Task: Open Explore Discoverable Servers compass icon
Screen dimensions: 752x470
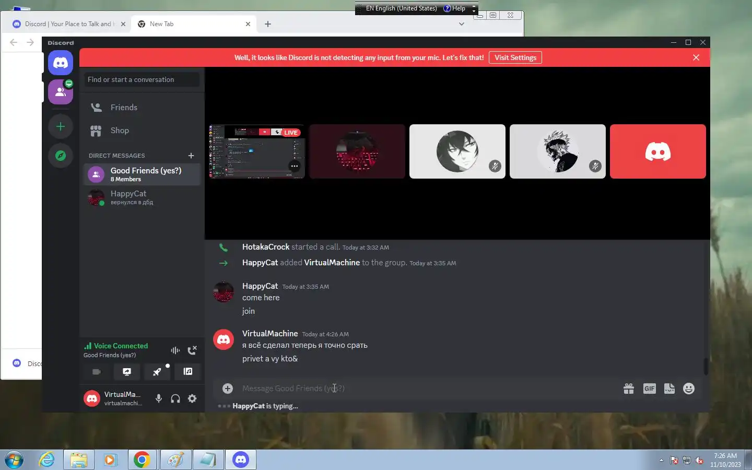Action: point(61,156)
